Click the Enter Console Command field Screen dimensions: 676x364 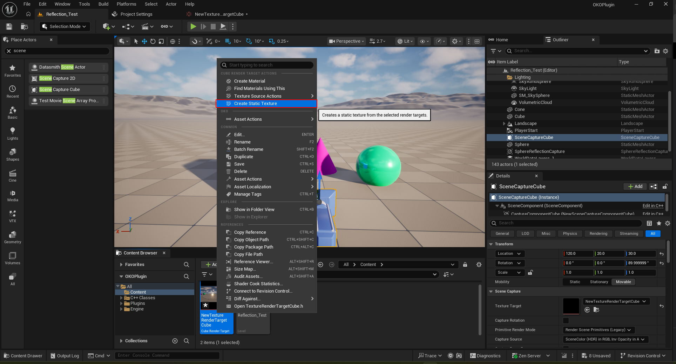(167, 356)
